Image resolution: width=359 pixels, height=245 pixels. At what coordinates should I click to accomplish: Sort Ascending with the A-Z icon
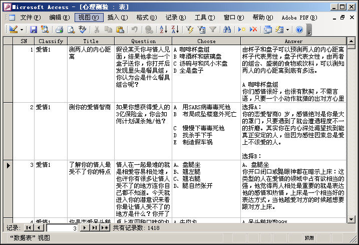[163, 30]
